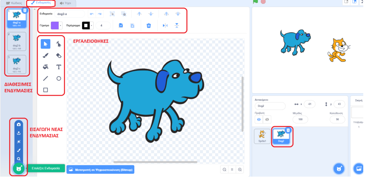Click the Redo arrow icon

coord(100,14)
